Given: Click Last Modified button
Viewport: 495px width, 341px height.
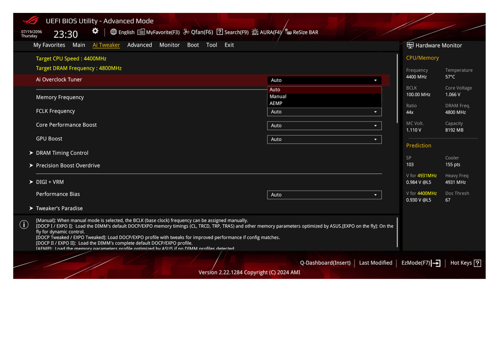Looking at the screenshot, I should [376, 263].
